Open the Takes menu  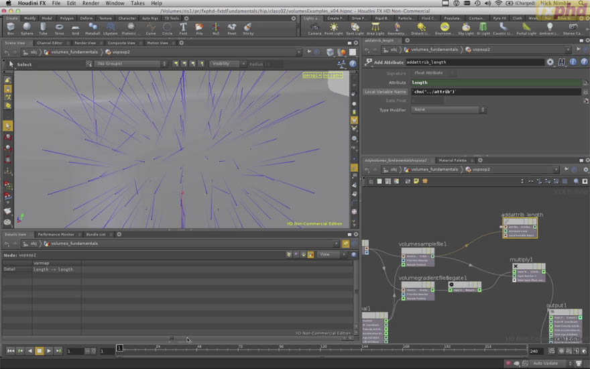pyautogui.click(x=137, y=3)
